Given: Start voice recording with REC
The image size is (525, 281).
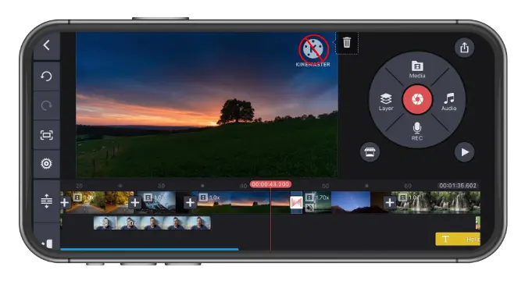Looking at the screenshot, I should [x=417, y=131].
